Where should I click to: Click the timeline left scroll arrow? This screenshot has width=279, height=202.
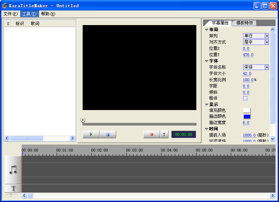pyautogui.click(x=24, y=196)
